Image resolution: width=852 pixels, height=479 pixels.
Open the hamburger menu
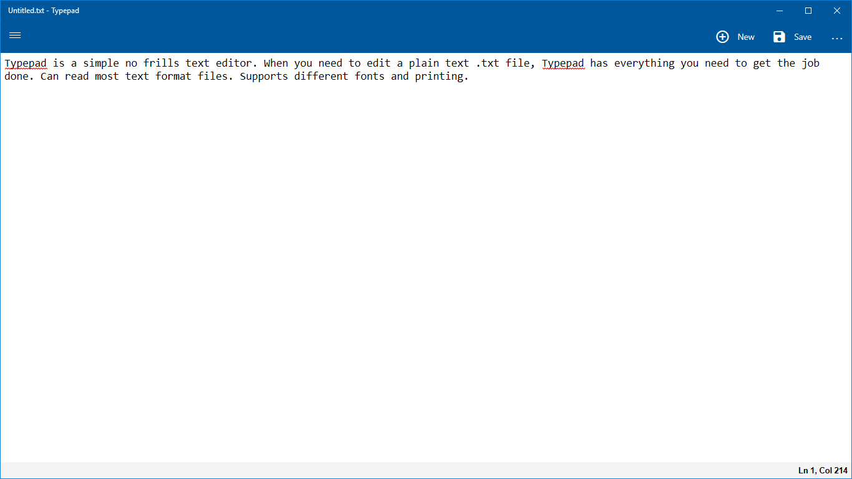tap(15, 36)
